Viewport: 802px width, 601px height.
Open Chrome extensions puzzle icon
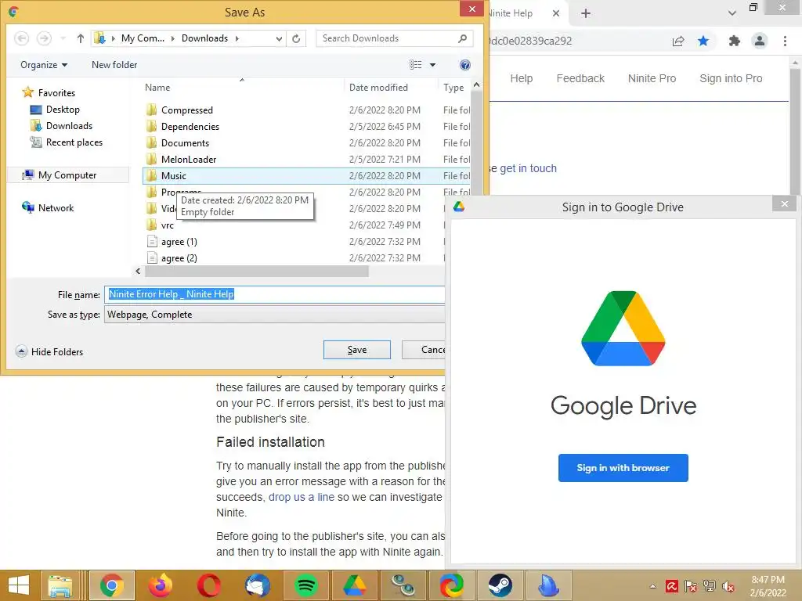(735, 41)
